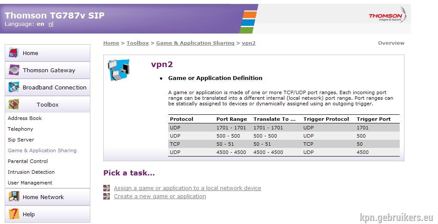Click the Thomson Gateway device icon

point(14,70)
